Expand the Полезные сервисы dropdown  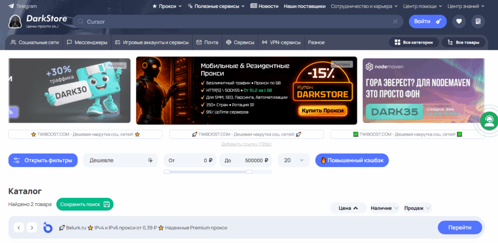[x=216, y=6]
